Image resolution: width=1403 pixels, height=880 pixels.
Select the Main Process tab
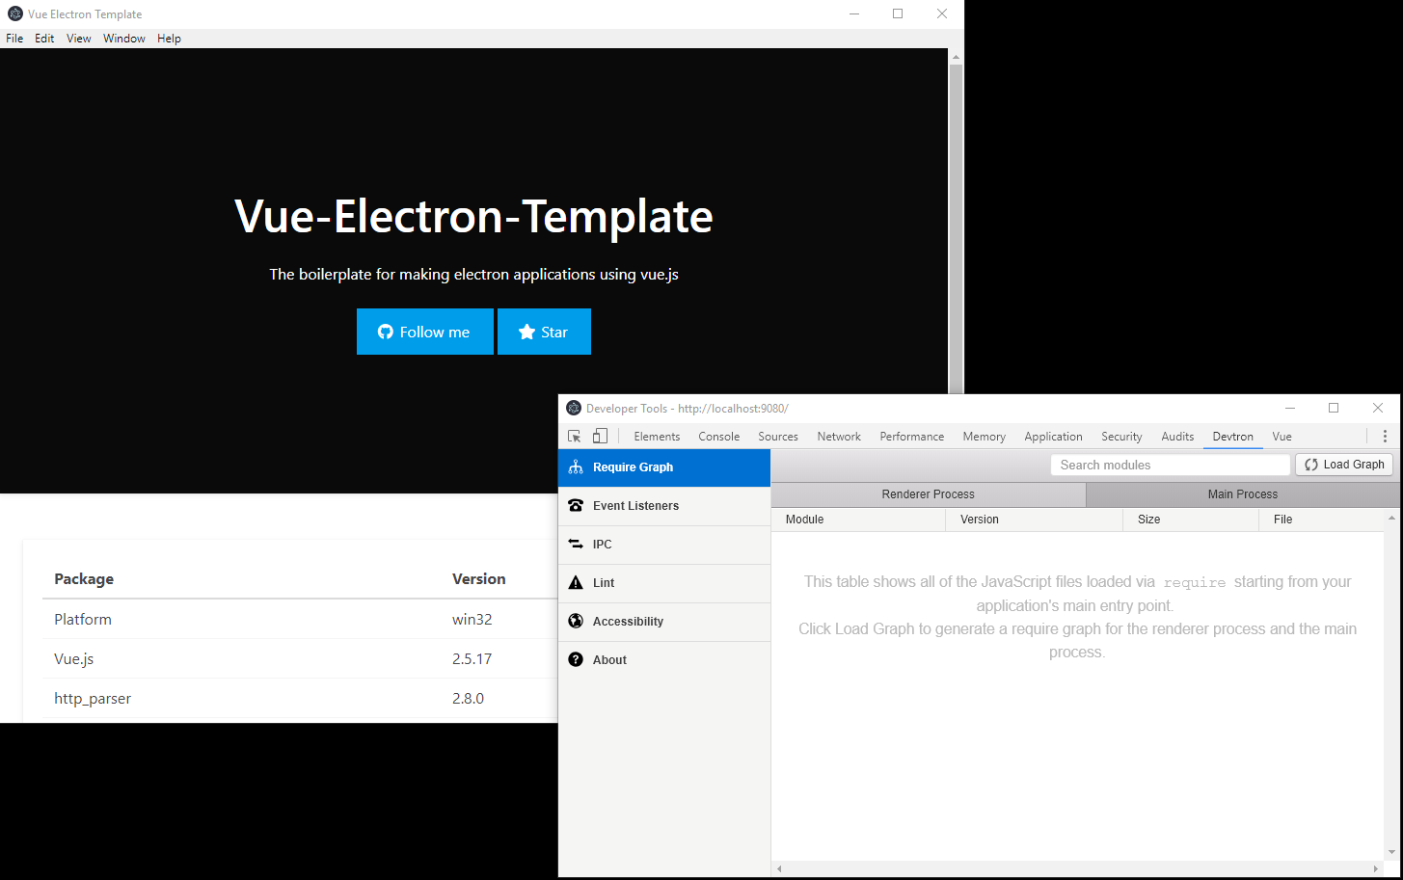pyautogui.click(x=1243, y=494)
